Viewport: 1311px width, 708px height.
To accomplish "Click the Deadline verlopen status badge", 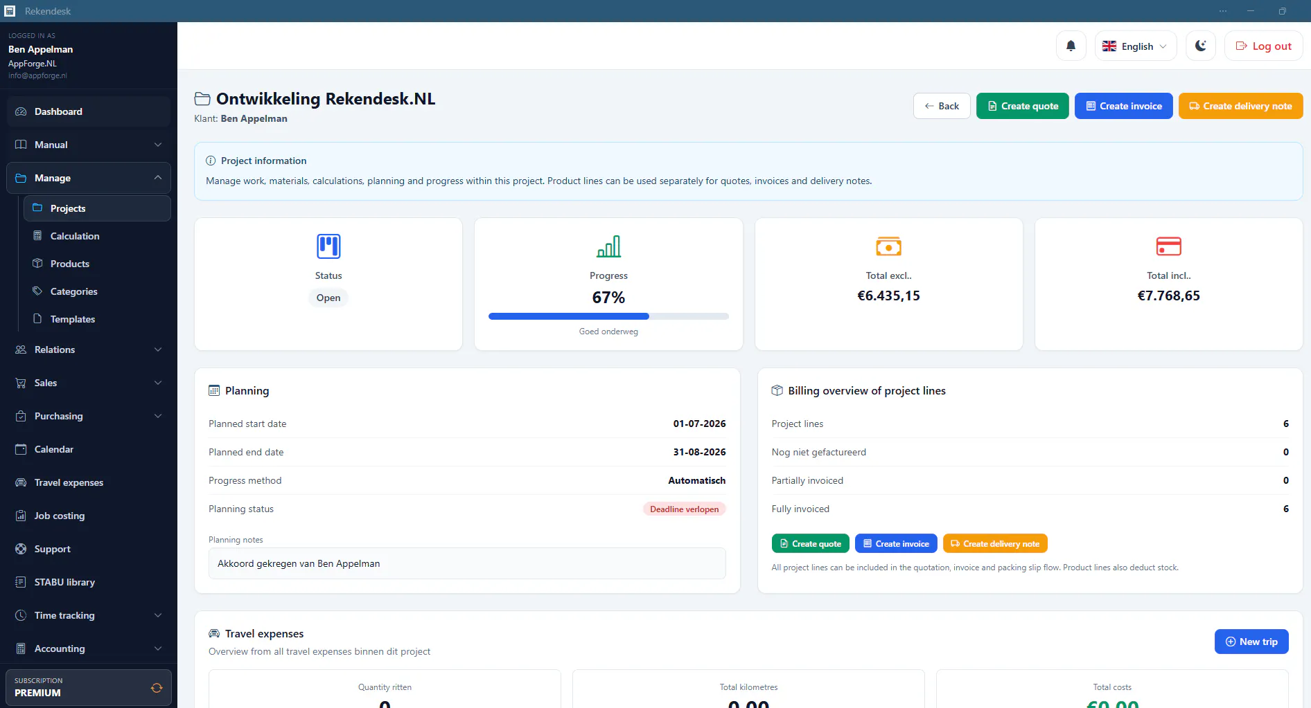I will pos(684,509).
